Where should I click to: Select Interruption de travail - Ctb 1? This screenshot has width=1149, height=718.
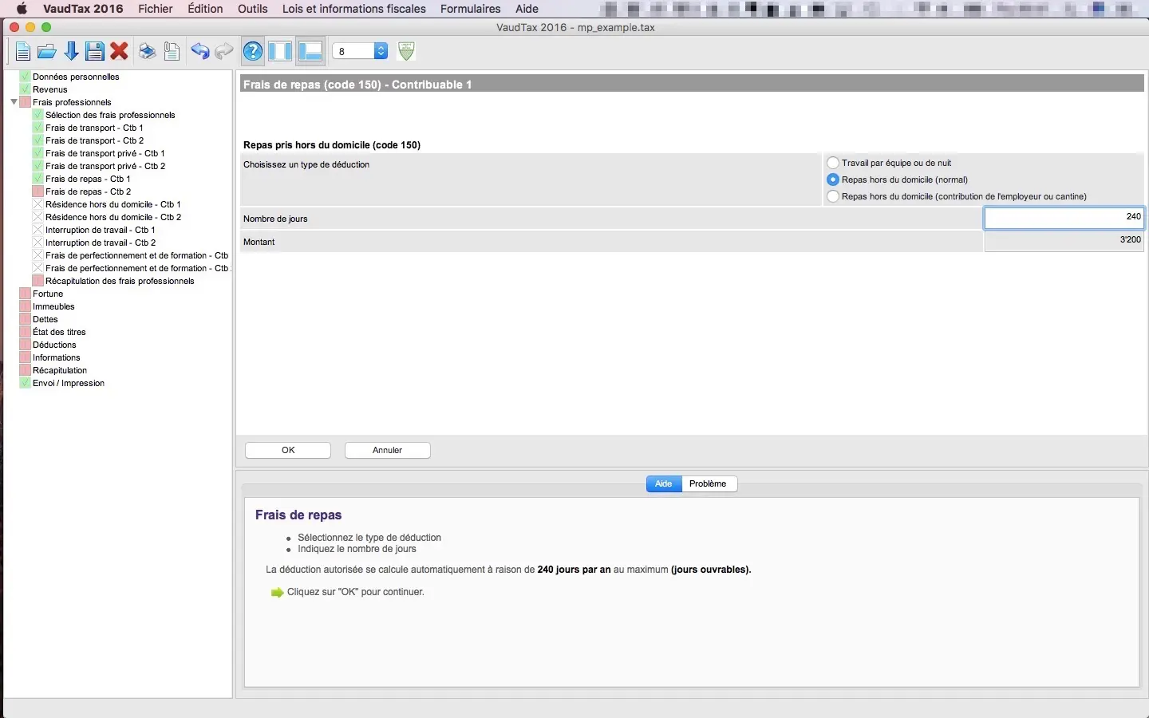(x=101, y=230)
